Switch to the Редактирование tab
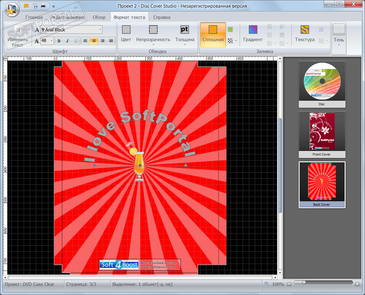This screenshot has width=365, height=295. [68, 17]
